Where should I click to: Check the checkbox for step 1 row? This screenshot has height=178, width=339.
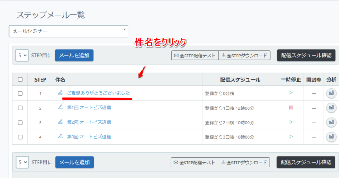point(20,93)
